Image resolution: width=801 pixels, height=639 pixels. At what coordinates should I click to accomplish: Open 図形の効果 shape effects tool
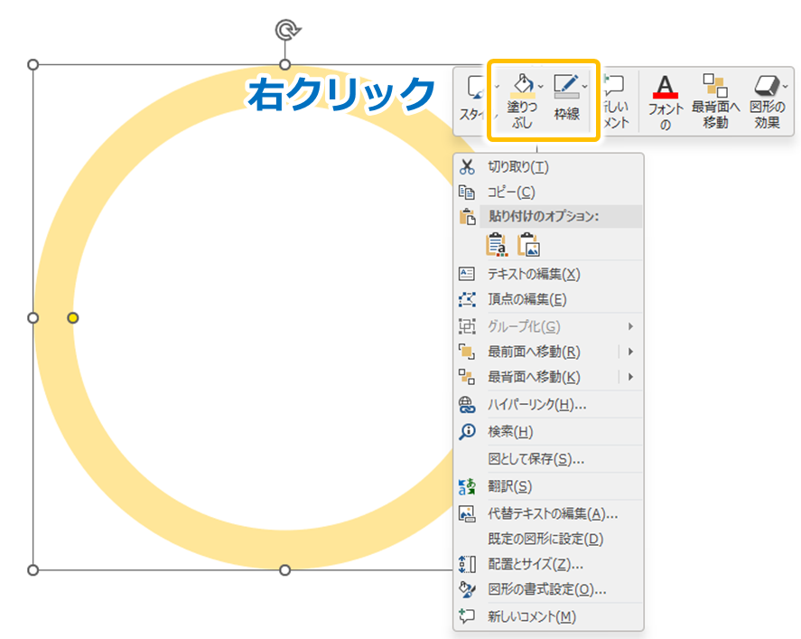(x=766, y=88)
